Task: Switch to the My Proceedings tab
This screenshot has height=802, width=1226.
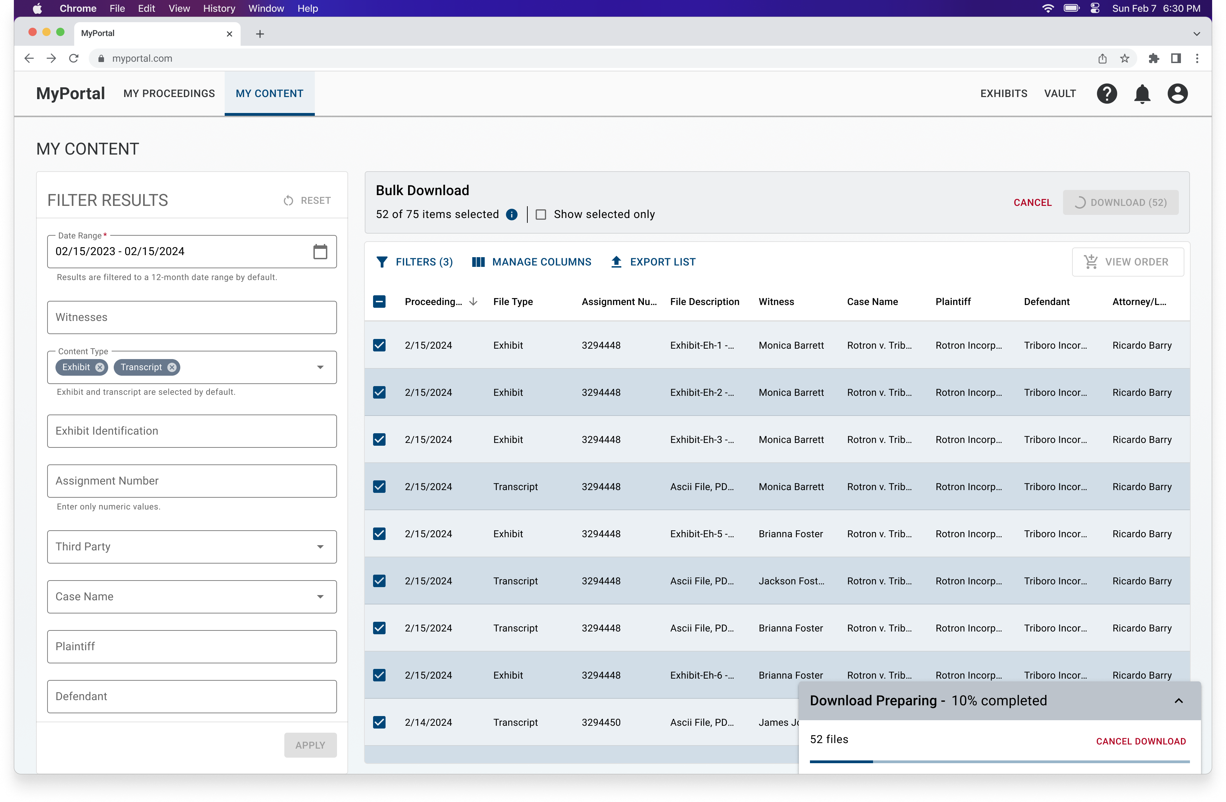Action: (169, 94)
